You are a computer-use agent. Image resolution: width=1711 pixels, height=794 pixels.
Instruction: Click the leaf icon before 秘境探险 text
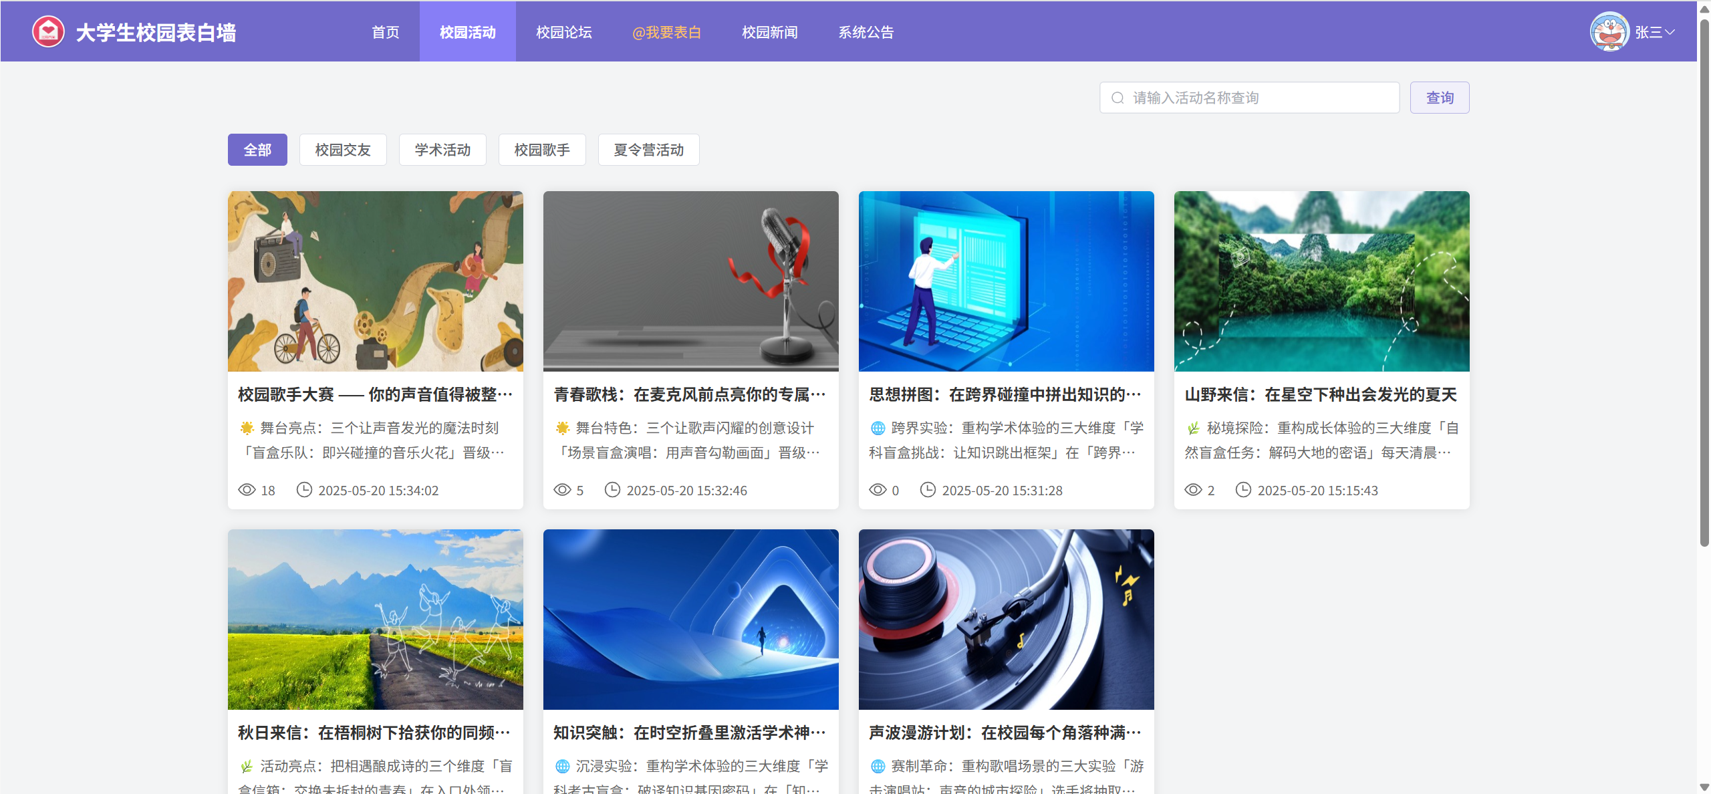point(1193,428)
